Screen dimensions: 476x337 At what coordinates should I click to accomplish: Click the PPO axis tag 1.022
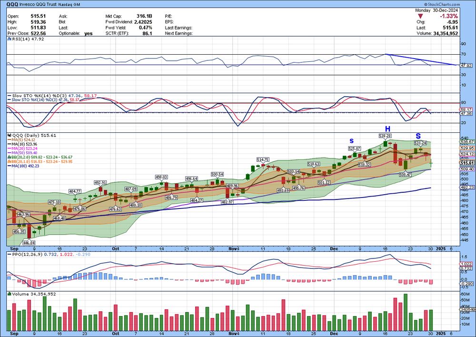[x=466, y=264]
